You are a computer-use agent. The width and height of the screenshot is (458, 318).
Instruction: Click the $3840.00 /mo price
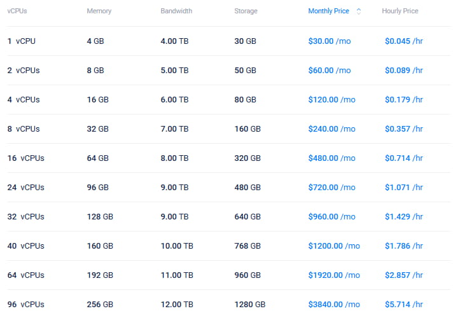click(x=334, y=305)
